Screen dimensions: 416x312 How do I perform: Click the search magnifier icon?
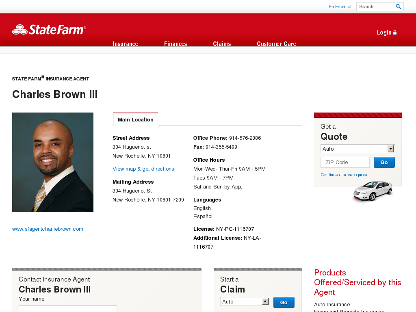tap(398, 6)
